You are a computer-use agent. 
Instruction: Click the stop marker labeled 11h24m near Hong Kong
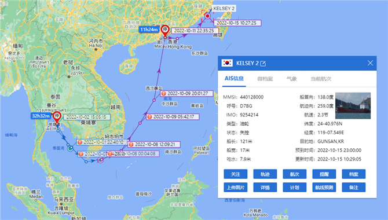(165, 31)
